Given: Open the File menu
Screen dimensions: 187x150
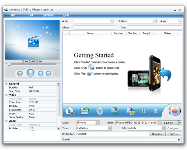Looking at the screenshot, I should 13,15.
